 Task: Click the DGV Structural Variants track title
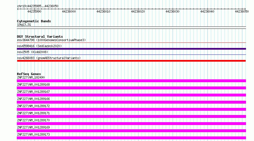click(x=40, y=37)
